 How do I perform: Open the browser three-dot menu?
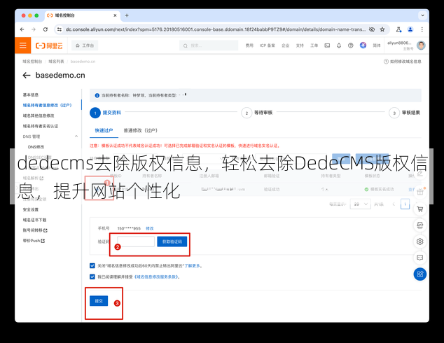[x=422, y=29]
